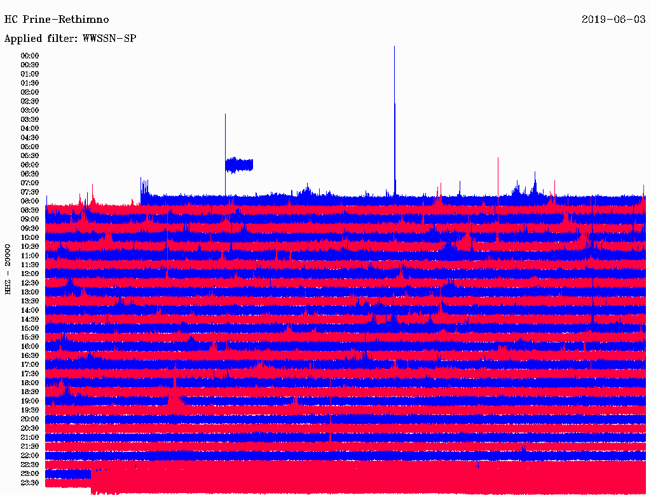Select the 21:00 time label

click(29, 437)
